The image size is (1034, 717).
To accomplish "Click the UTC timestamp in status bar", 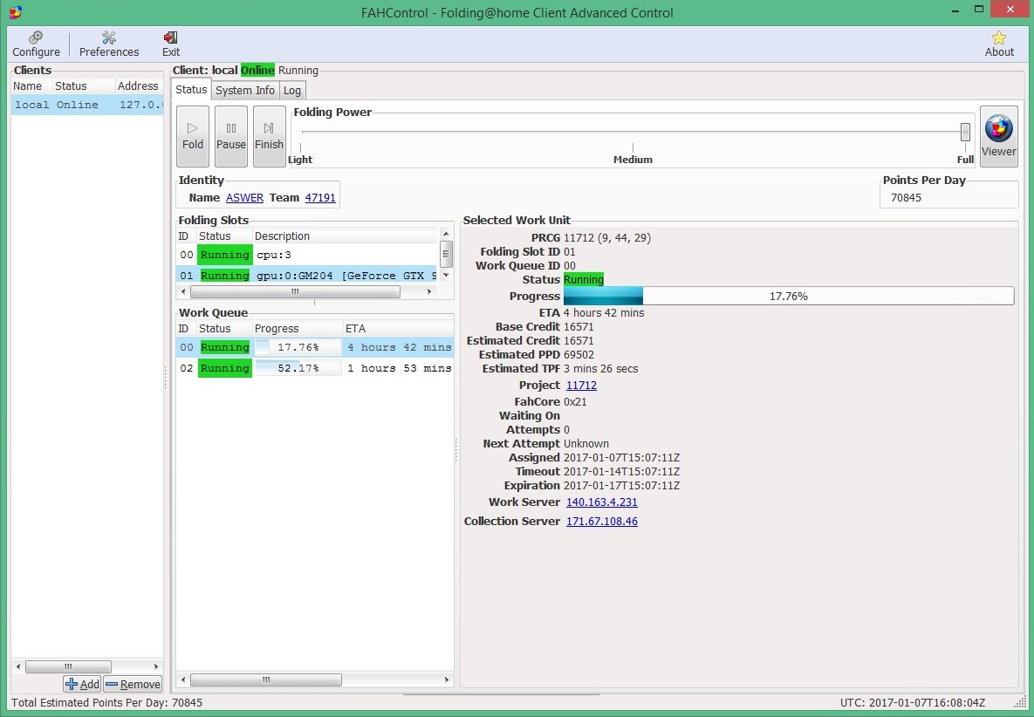I will [913, 702].
